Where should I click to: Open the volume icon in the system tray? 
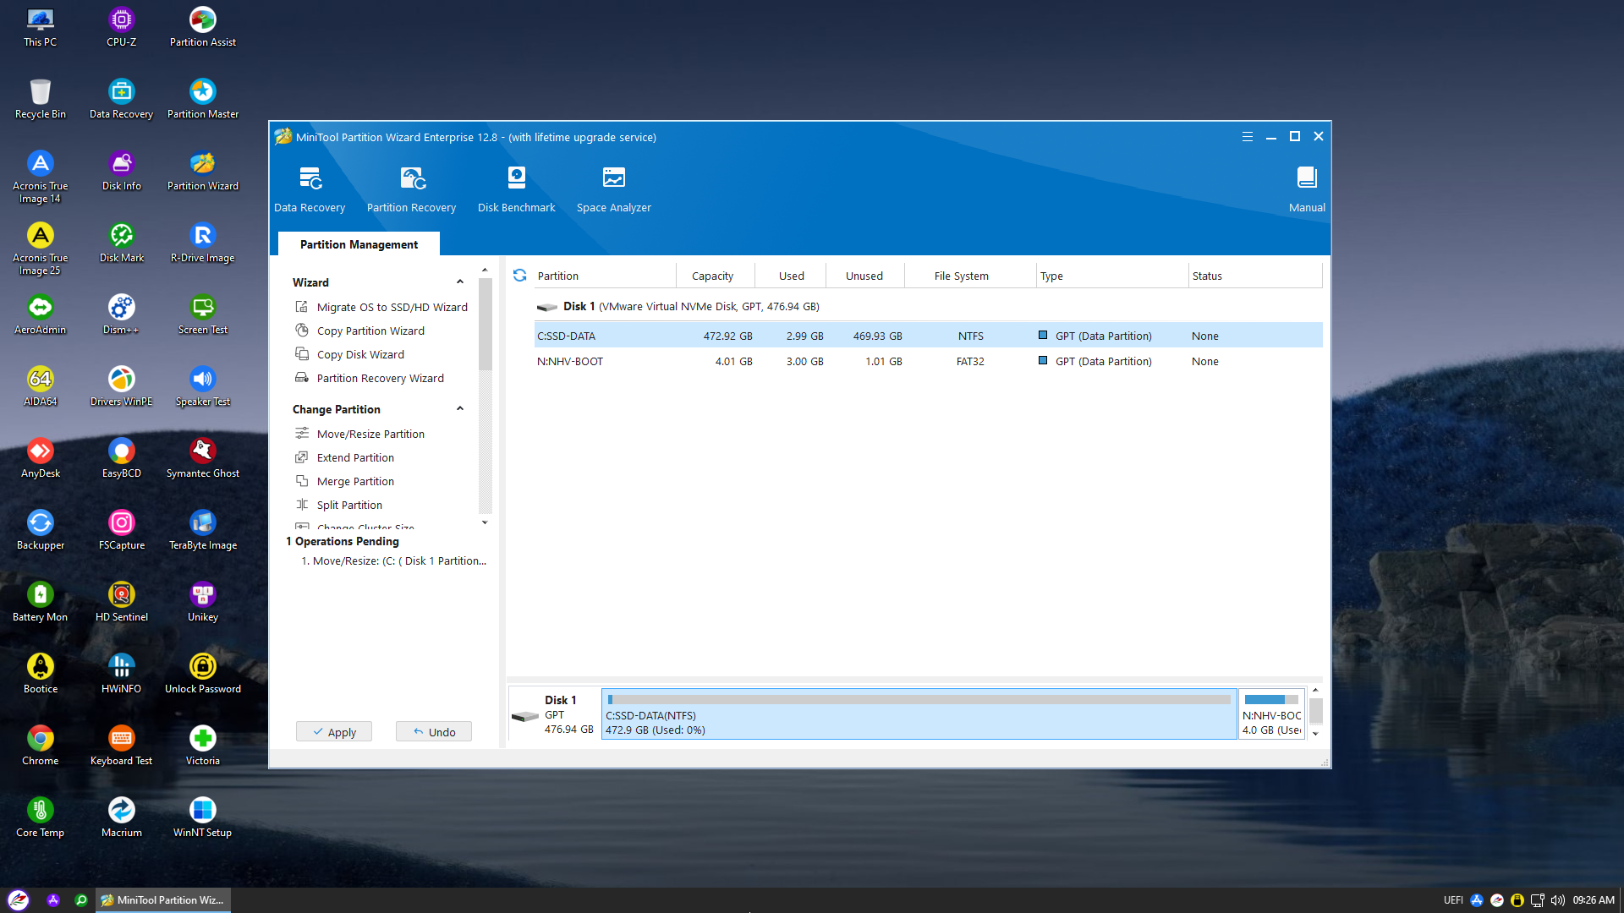[1557, 900]
